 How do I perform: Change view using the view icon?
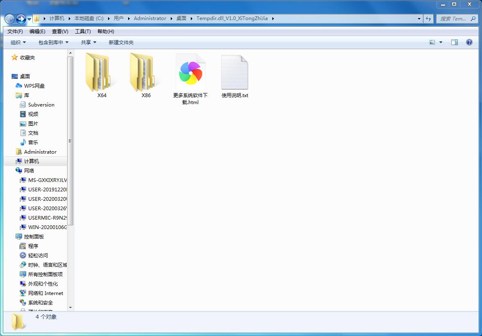click(x=432, y=42)
